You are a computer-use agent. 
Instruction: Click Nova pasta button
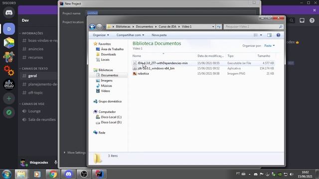[159, 35]
